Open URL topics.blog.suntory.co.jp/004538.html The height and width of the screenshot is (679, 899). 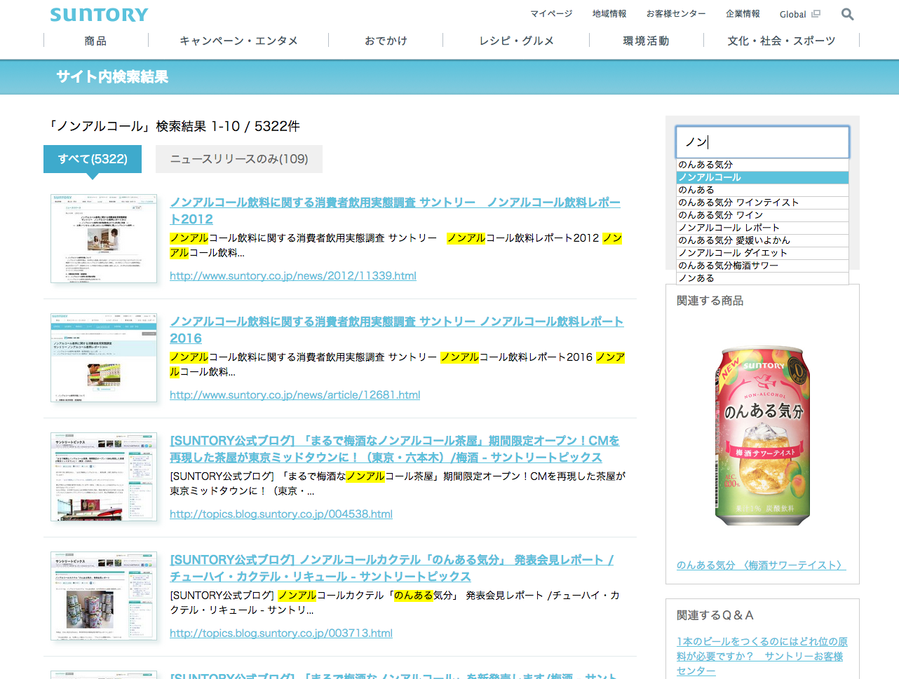coord(281,514)
